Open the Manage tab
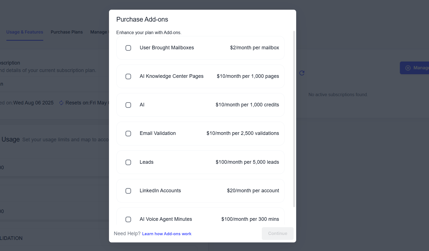Screen dimensions: 429x251 pyautogui.click(x=99, y=32)
